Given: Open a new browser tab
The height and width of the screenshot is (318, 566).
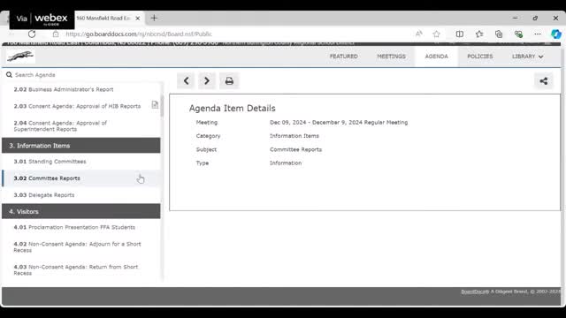Looking at the screenshot, I should [x=154, y=18].
